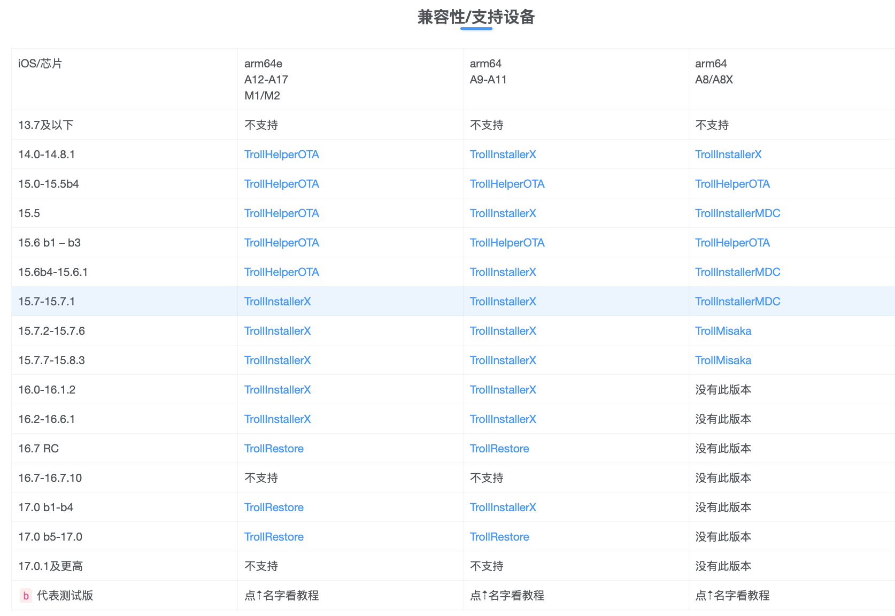
Task: Open TrollMisaka link for 15.7.7-15.8.3
Action: pos(723,360)
